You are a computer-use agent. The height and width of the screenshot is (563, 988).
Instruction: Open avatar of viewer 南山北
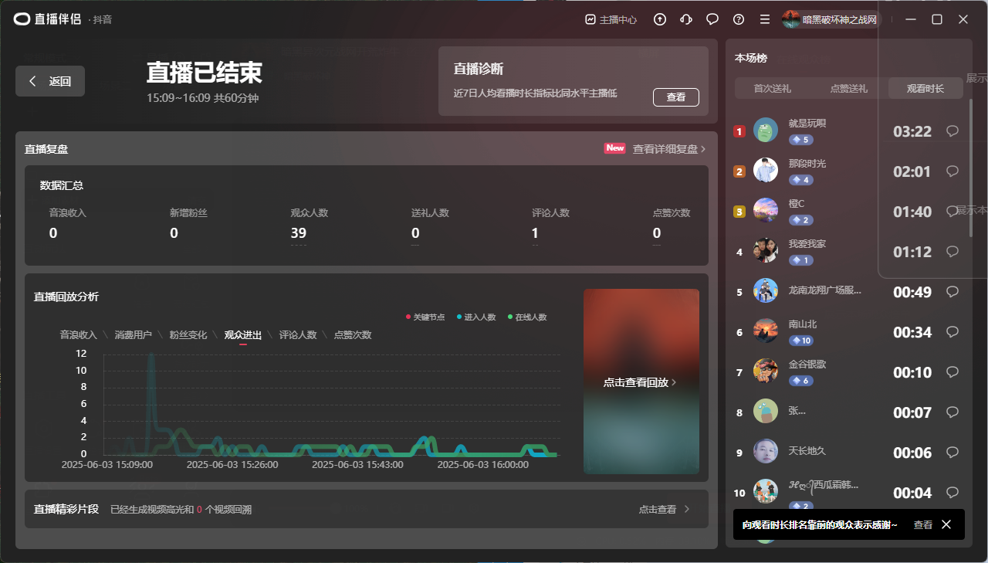coord(765,331)
